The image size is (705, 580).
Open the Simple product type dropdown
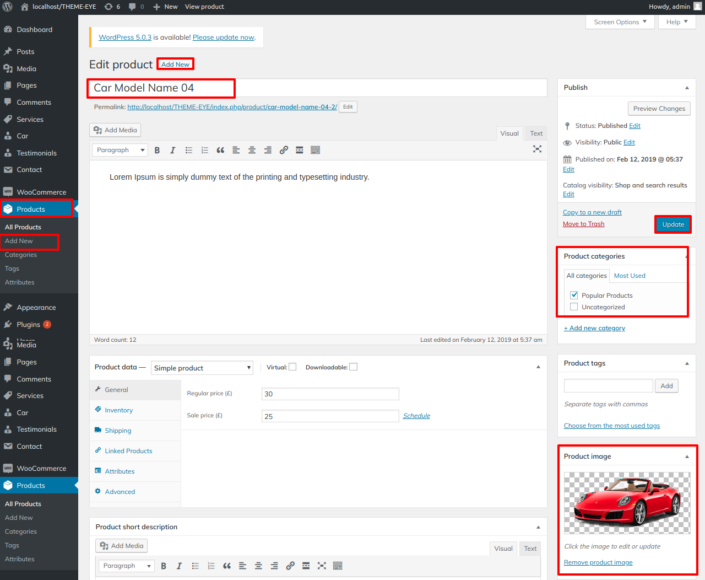tap(202, 368)
